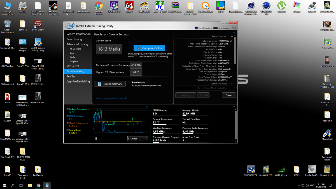The image size is (336, 189).
Task: Go to the Stress Test section
Action: click(73, 66)
